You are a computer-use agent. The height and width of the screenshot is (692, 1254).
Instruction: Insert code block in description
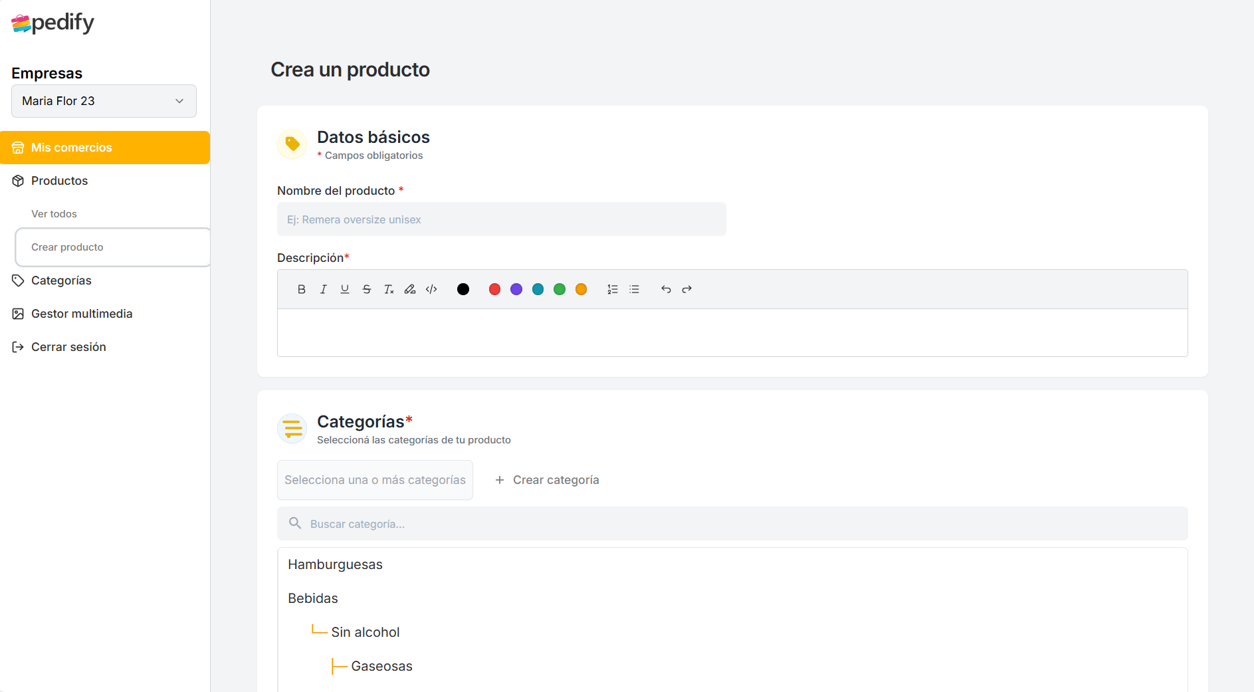point(431,289)
